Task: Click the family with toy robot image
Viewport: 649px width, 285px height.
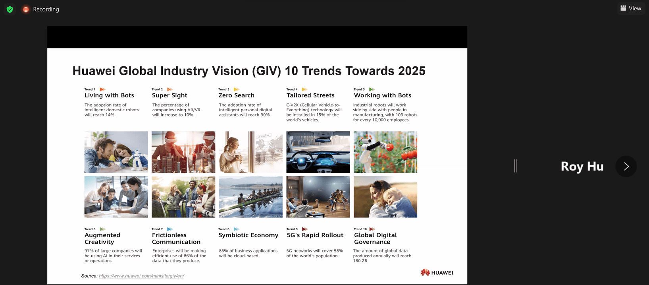Action: point(116,152)
